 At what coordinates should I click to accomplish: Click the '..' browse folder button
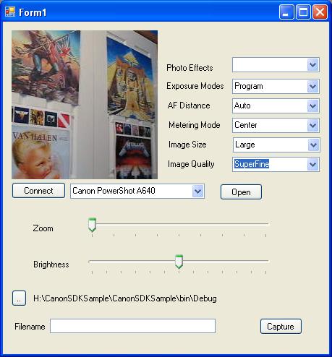point(19,298)
